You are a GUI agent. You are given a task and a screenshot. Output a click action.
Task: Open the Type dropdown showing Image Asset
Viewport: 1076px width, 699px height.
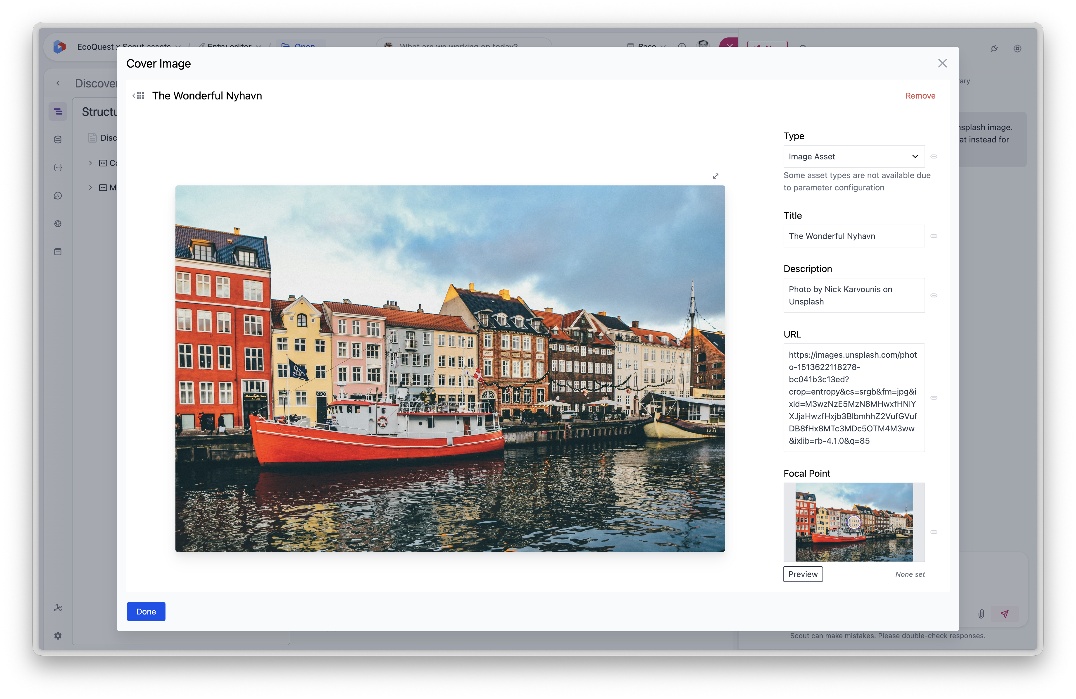(x=853, y=156)
